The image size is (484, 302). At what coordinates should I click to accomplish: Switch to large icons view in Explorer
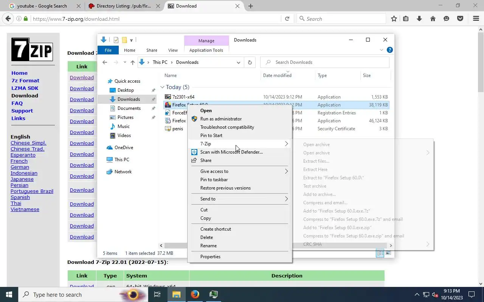388,253
